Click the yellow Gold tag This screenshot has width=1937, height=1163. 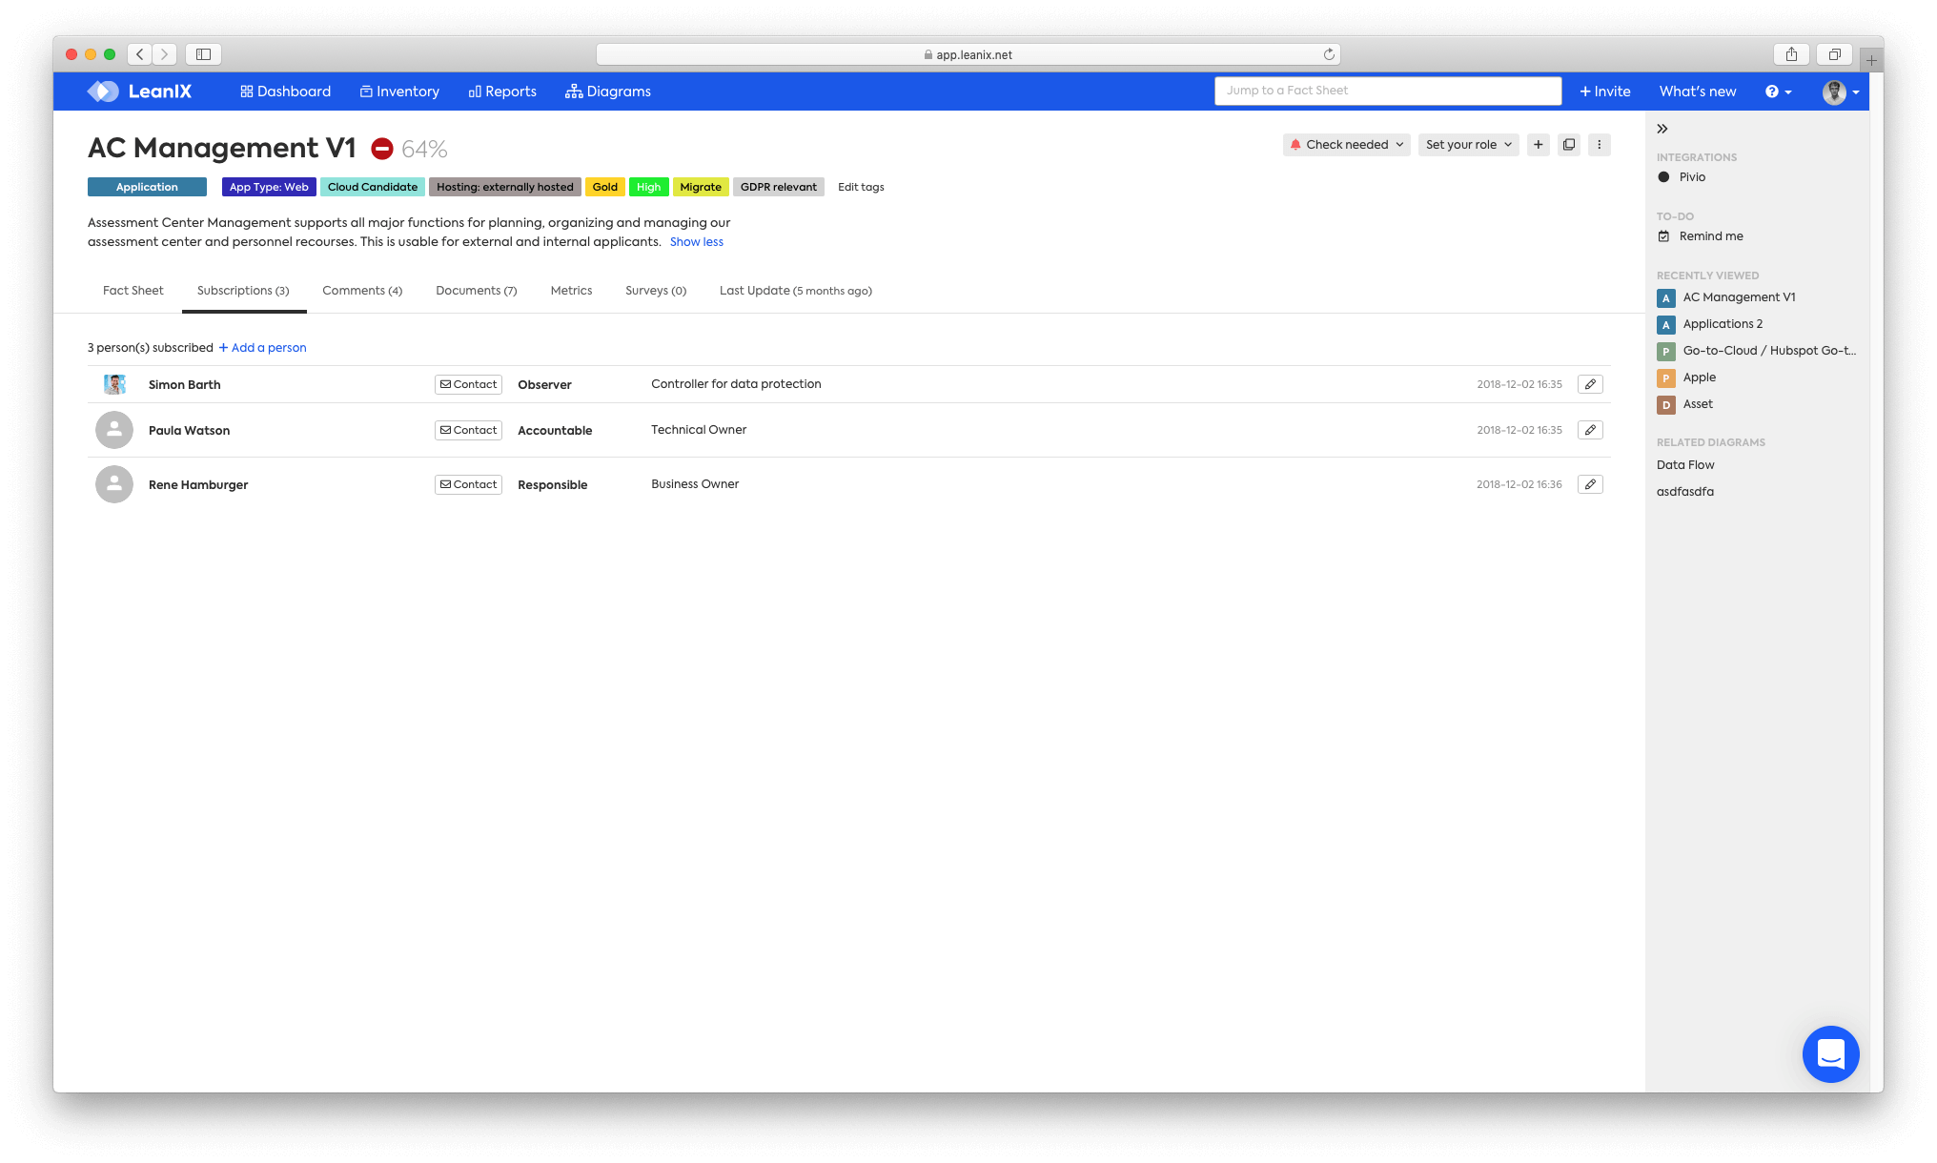pyautogui.click(x=604, y=187)
